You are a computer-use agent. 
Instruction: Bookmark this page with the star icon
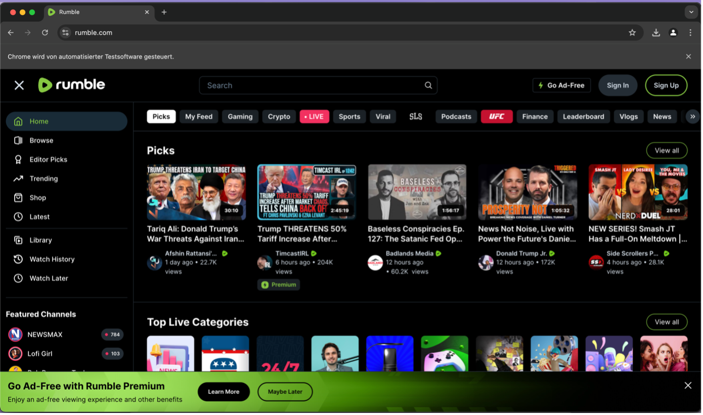632,33
